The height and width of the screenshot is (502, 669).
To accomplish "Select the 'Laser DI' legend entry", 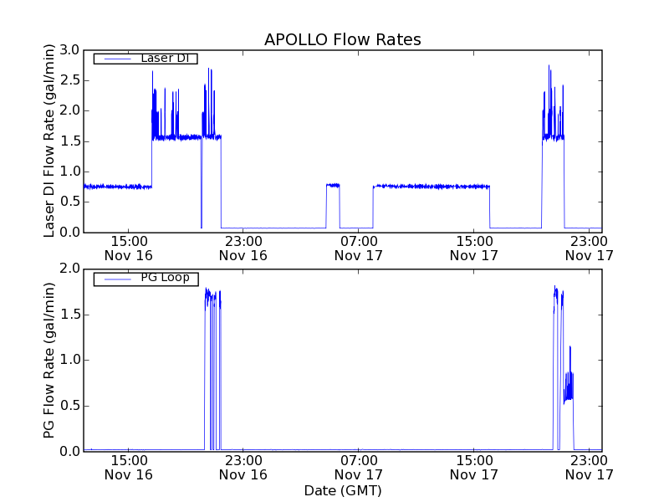I will click(146, 59).
